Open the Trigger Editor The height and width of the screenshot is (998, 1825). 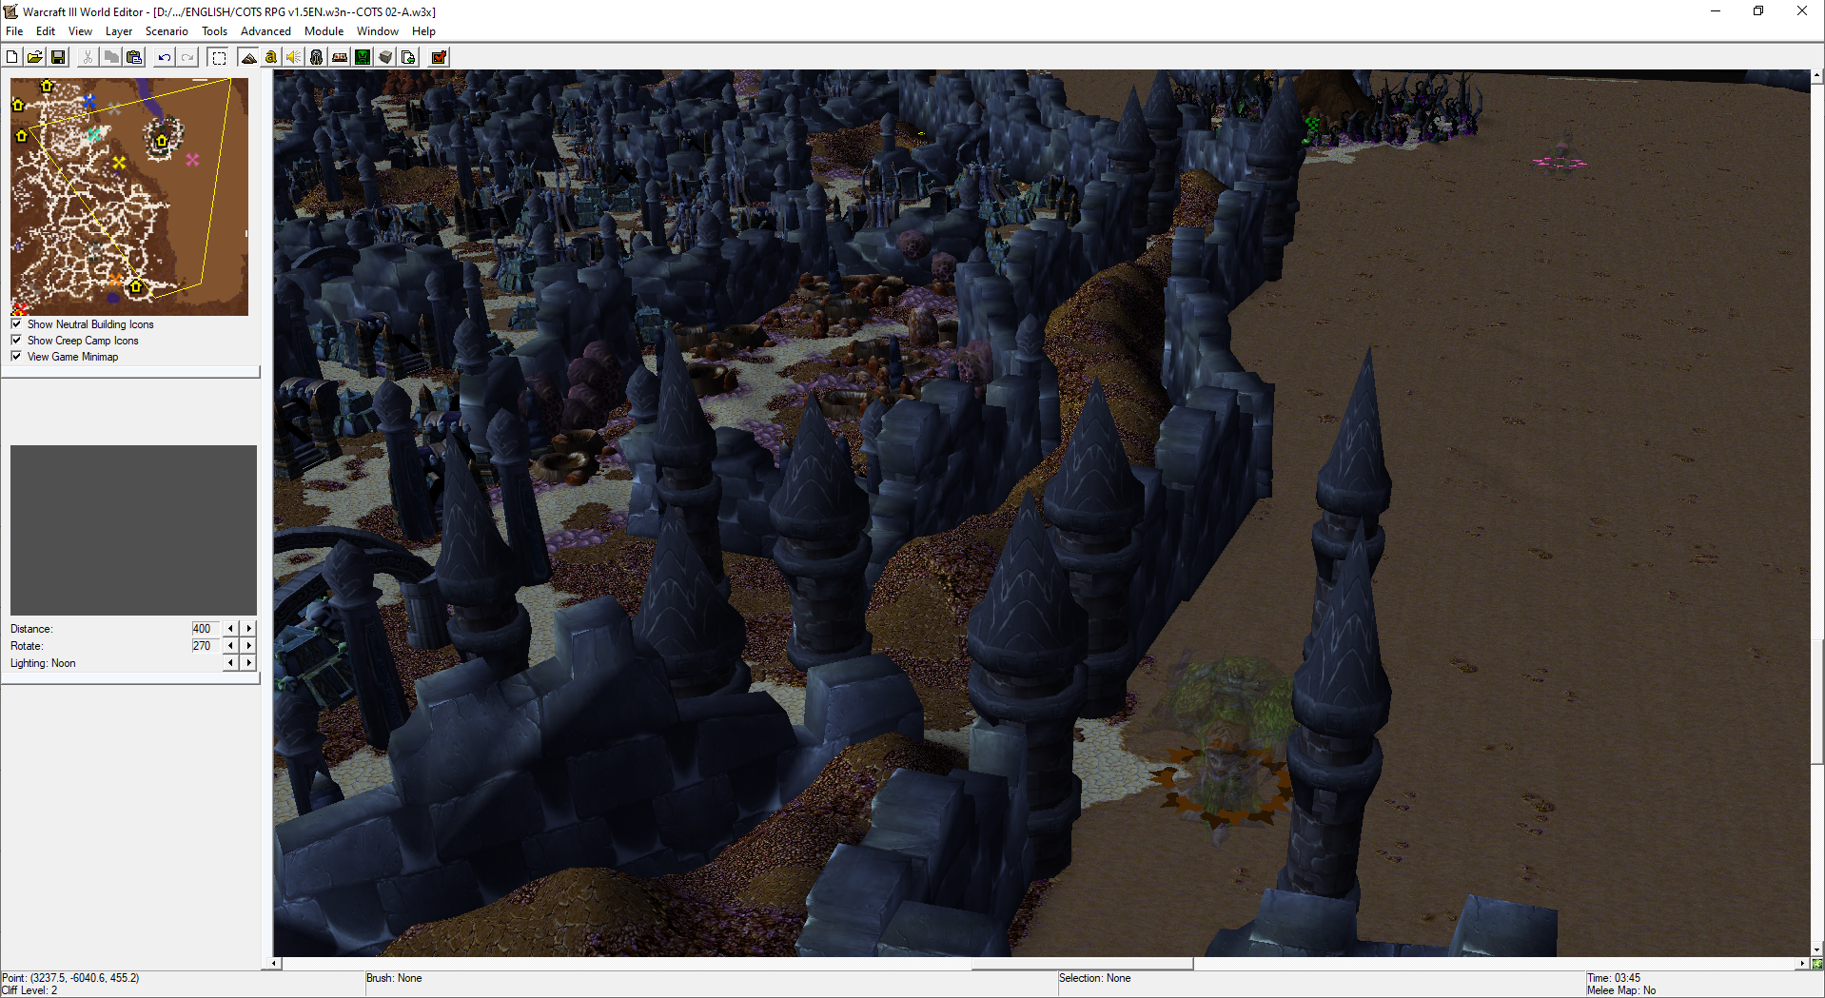click(271, 57)
